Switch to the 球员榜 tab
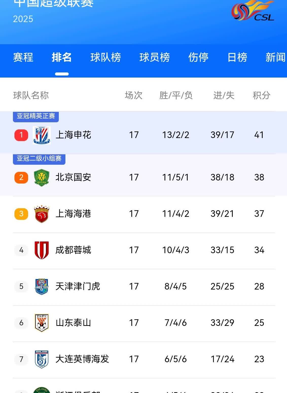Viewport: 287px width, 393px height. tap(154, 57)
